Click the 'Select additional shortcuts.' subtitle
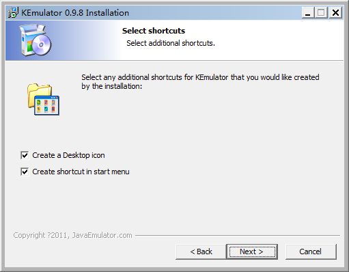349x272 pixels. click(171, 43)
